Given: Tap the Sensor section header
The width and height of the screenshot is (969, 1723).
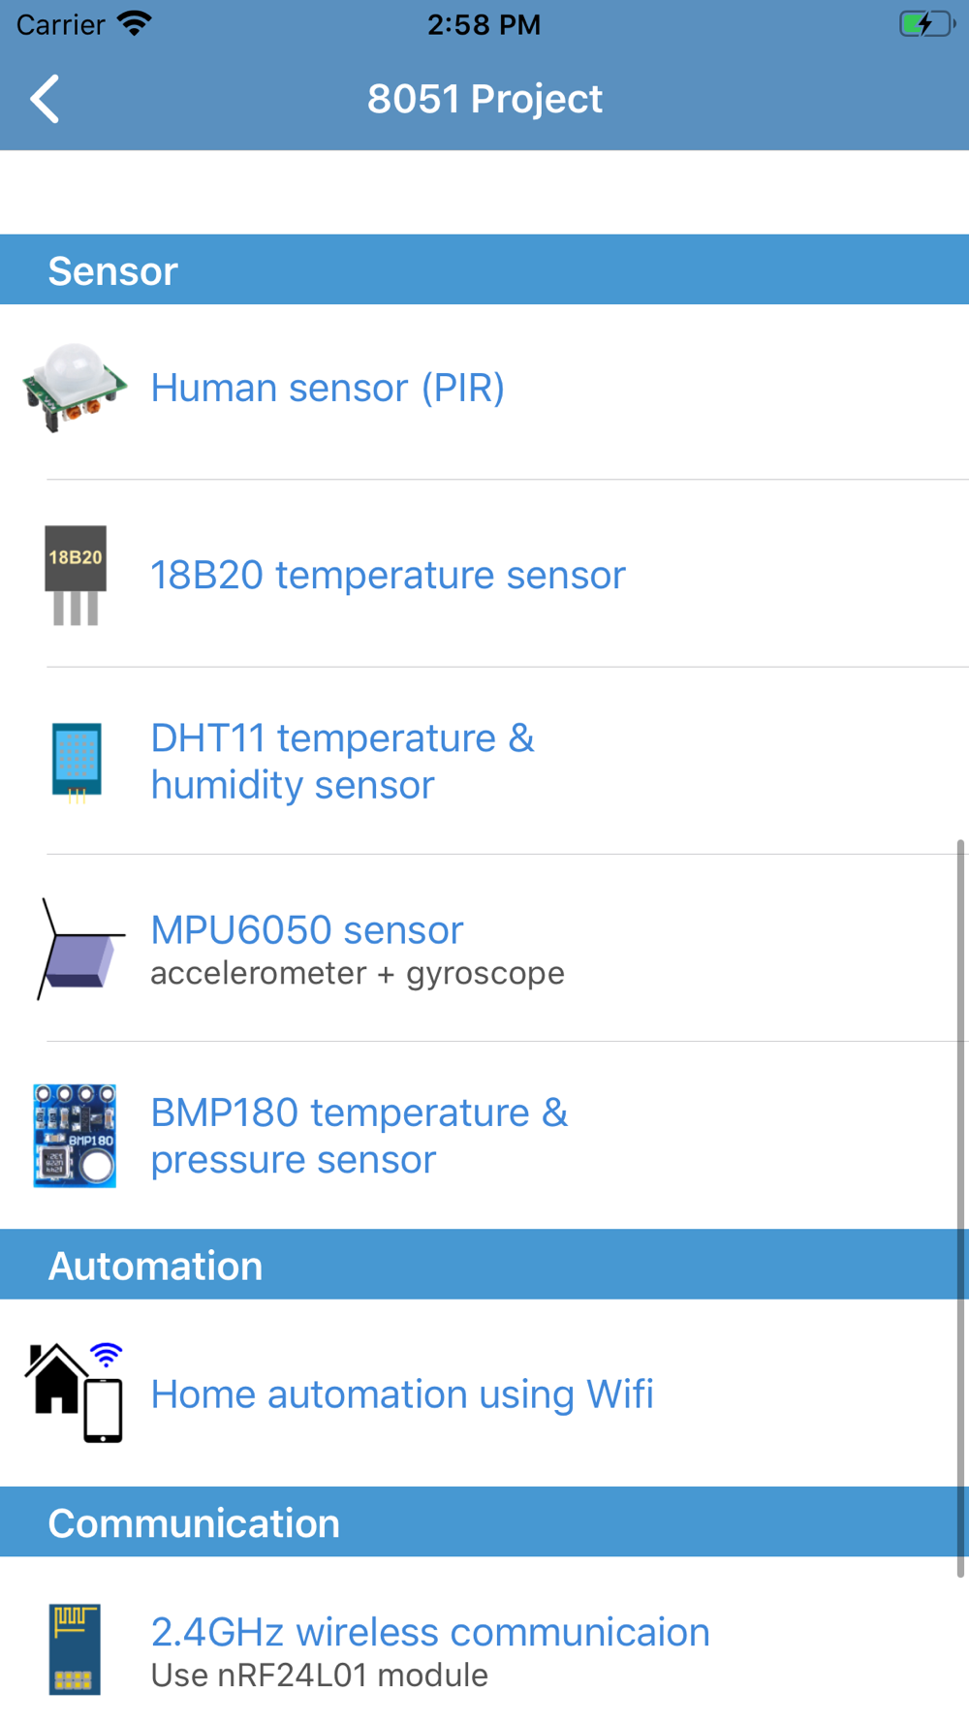Looking at the screenshot, I should coord(484,269).
